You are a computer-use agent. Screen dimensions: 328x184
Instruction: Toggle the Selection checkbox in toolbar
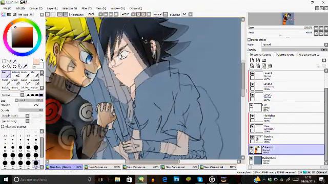coord(71,14)
